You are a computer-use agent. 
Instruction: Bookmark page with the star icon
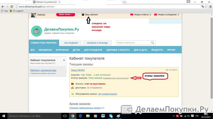pyautogui.click(x=206, y=7)
